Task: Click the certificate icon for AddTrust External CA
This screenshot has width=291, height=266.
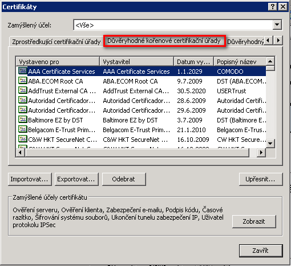Action: point(23,90)
